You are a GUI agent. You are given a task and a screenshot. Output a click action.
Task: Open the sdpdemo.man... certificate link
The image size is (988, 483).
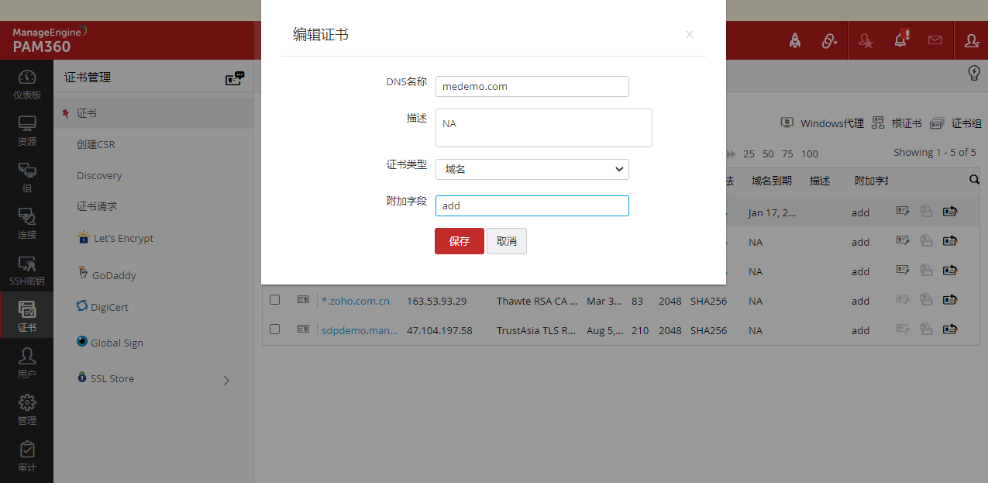pos(360,330)
